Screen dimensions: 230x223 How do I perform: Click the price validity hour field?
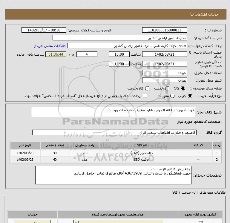(x=119, y=64)
